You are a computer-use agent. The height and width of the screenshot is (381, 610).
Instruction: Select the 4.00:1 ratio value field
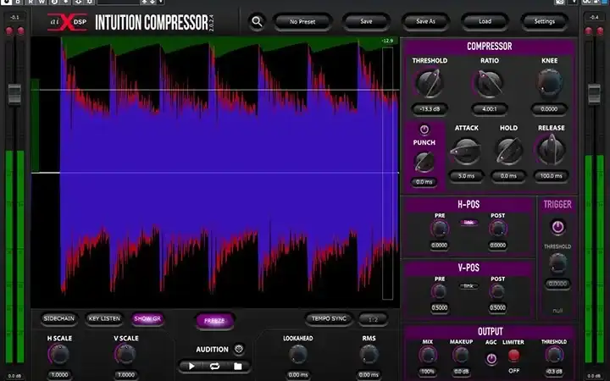(490, 109)
